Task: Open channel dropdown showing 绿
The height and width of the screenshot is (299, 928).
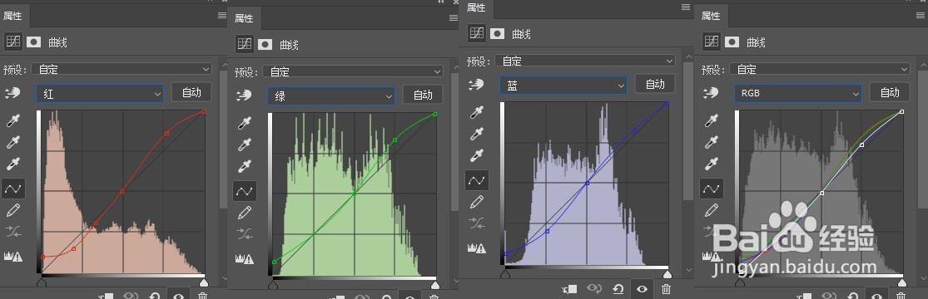Action: [x=331, y=96]
